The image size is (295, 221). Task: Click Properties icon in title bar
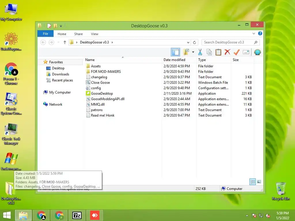tap(49, 26)
